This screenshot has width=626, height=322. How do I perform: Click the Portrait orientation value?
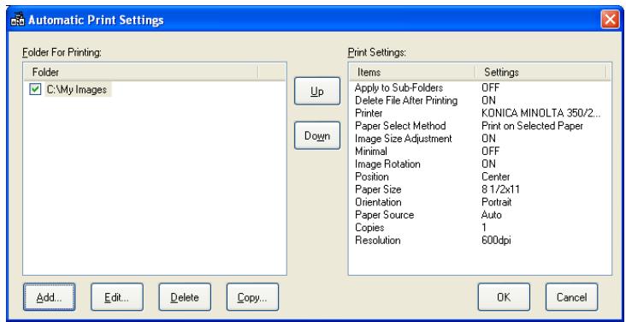click(496, 202)
